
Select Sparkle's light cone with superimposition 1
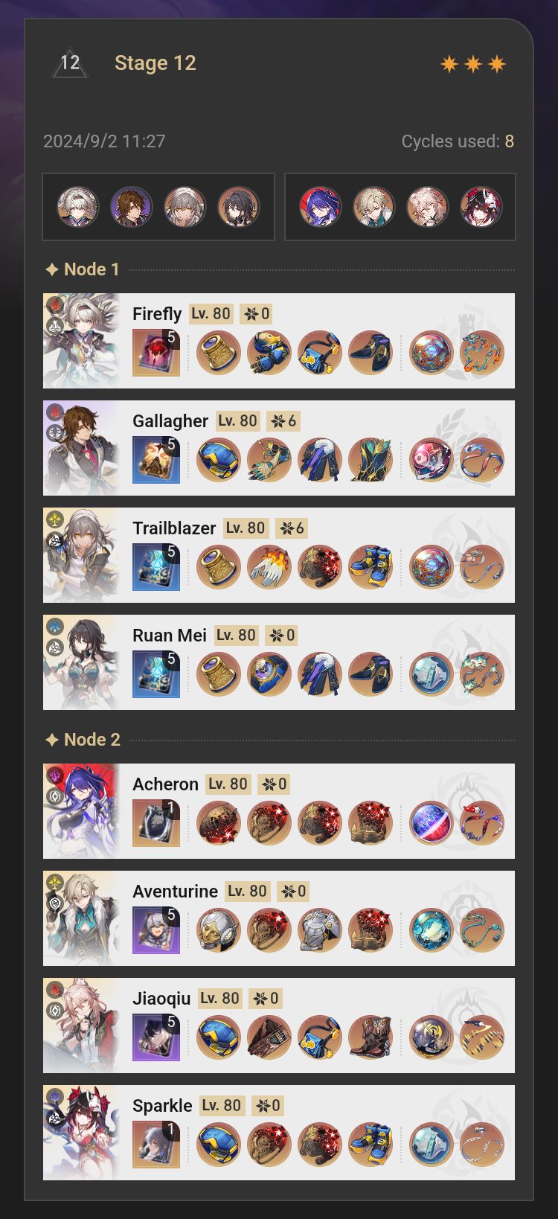[x=156, y=1145]
